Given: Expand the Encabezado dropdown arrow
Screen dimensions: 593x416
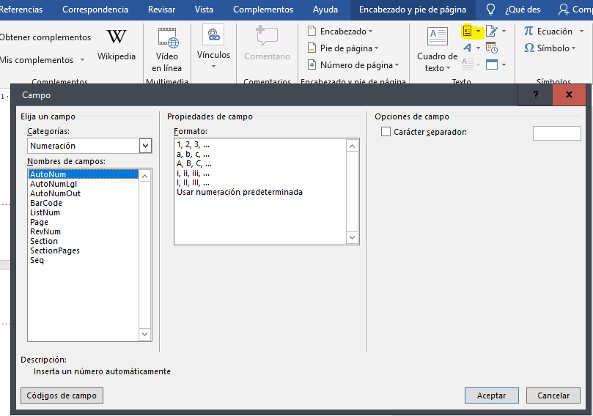Looking at the screenshot, I should tap(370, 31).
